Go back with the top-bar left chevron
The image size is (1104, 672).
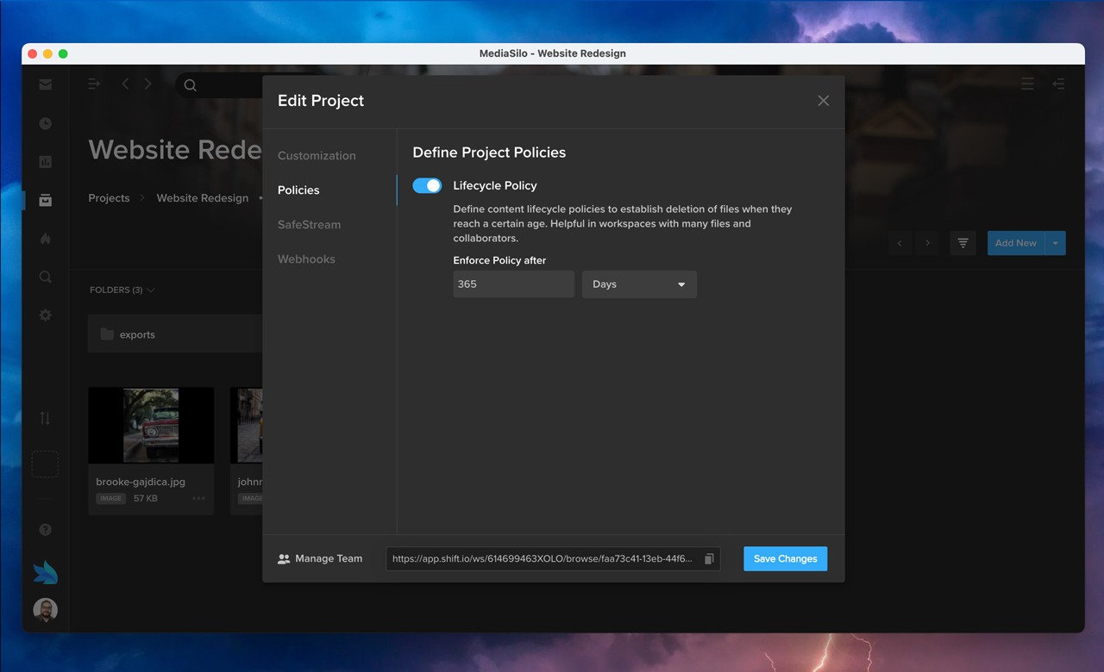[x=125, y=84]
